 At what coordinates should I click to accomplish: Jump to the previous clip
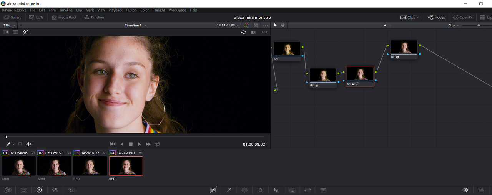click(113, 144)
